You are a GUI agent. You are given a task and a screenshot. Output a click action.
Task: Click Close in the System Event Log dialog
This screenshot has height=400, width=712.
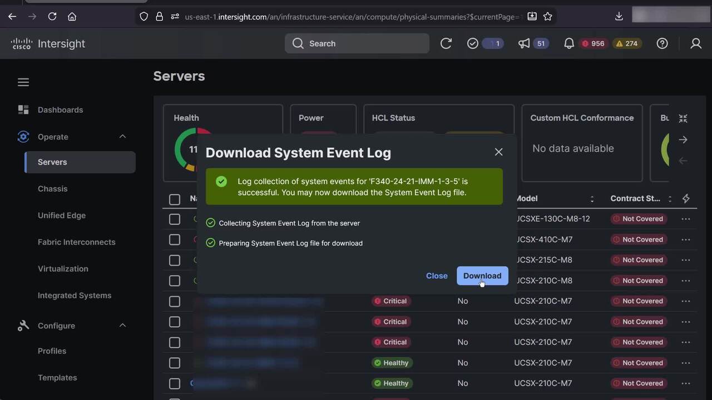(x=437, y=276)
